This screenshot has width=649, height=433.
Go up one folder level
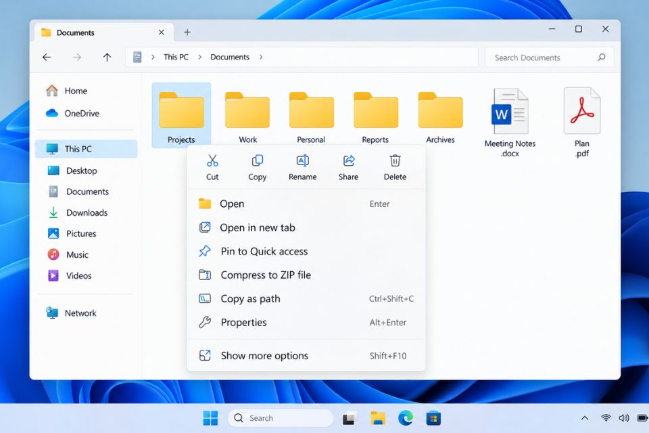[x=107, y=58]
